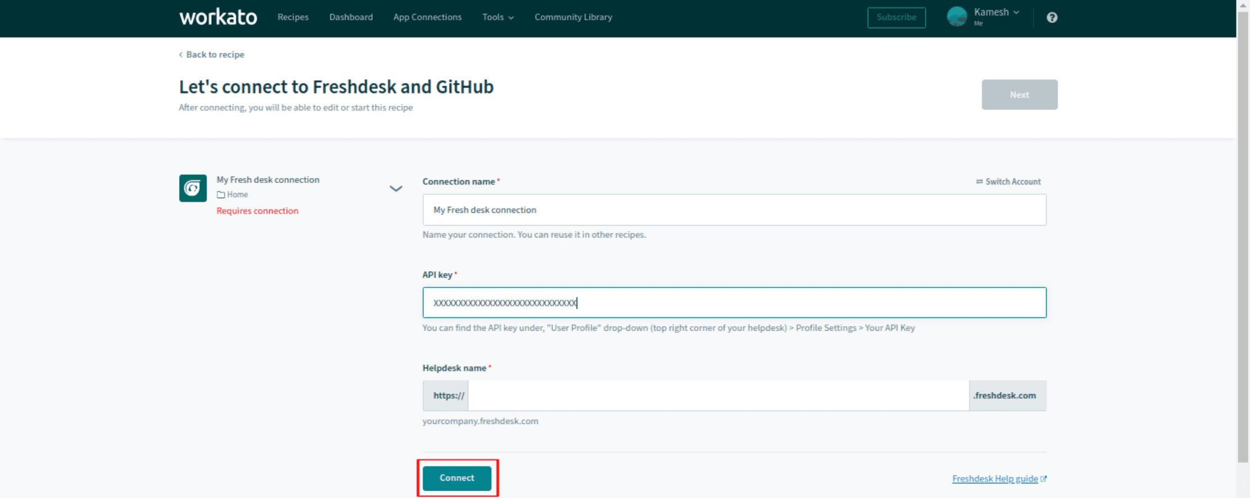The width and height of the screenshot is (1250, 498).
Task: Click the Subscribe button
Action: point(896,17)
